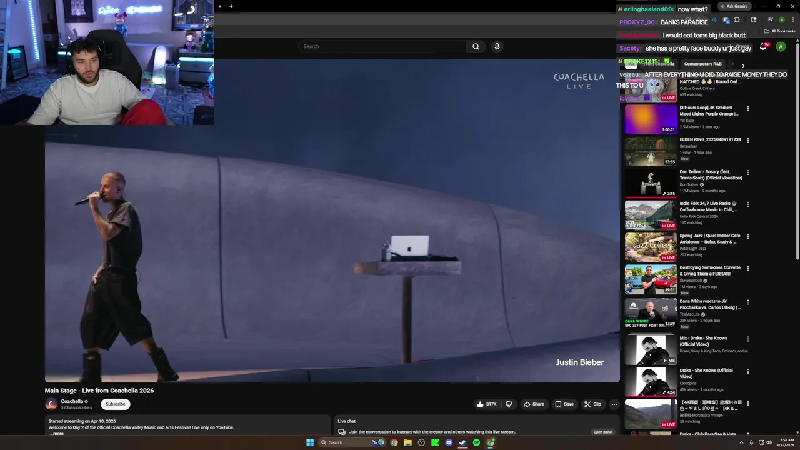Select the From Coachella chip
Image resolution: width=800 pixels, height=450 pixels.
coord(659,64)
